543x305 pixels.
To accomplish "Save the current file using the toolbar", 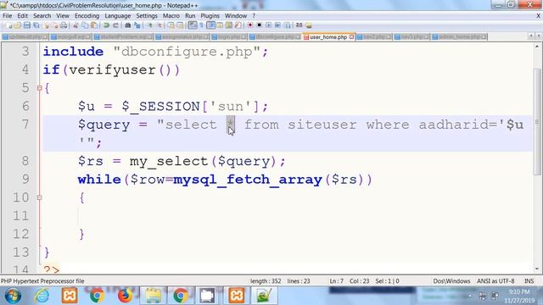I will [26, 25].
